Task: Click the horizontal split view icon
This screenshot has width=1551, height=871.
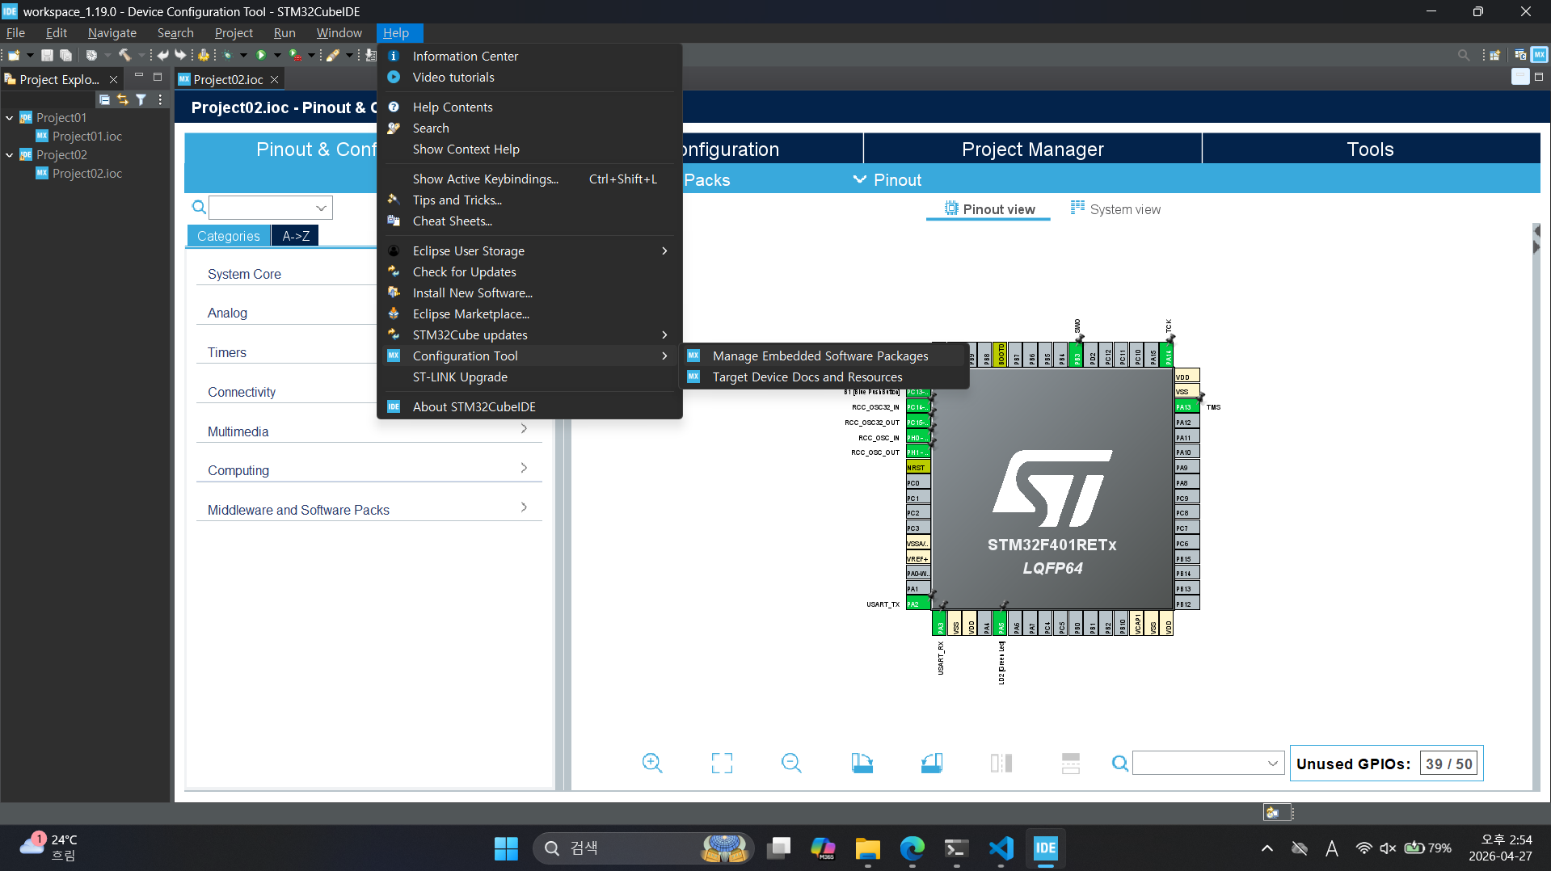Action: pos(1071,763)
